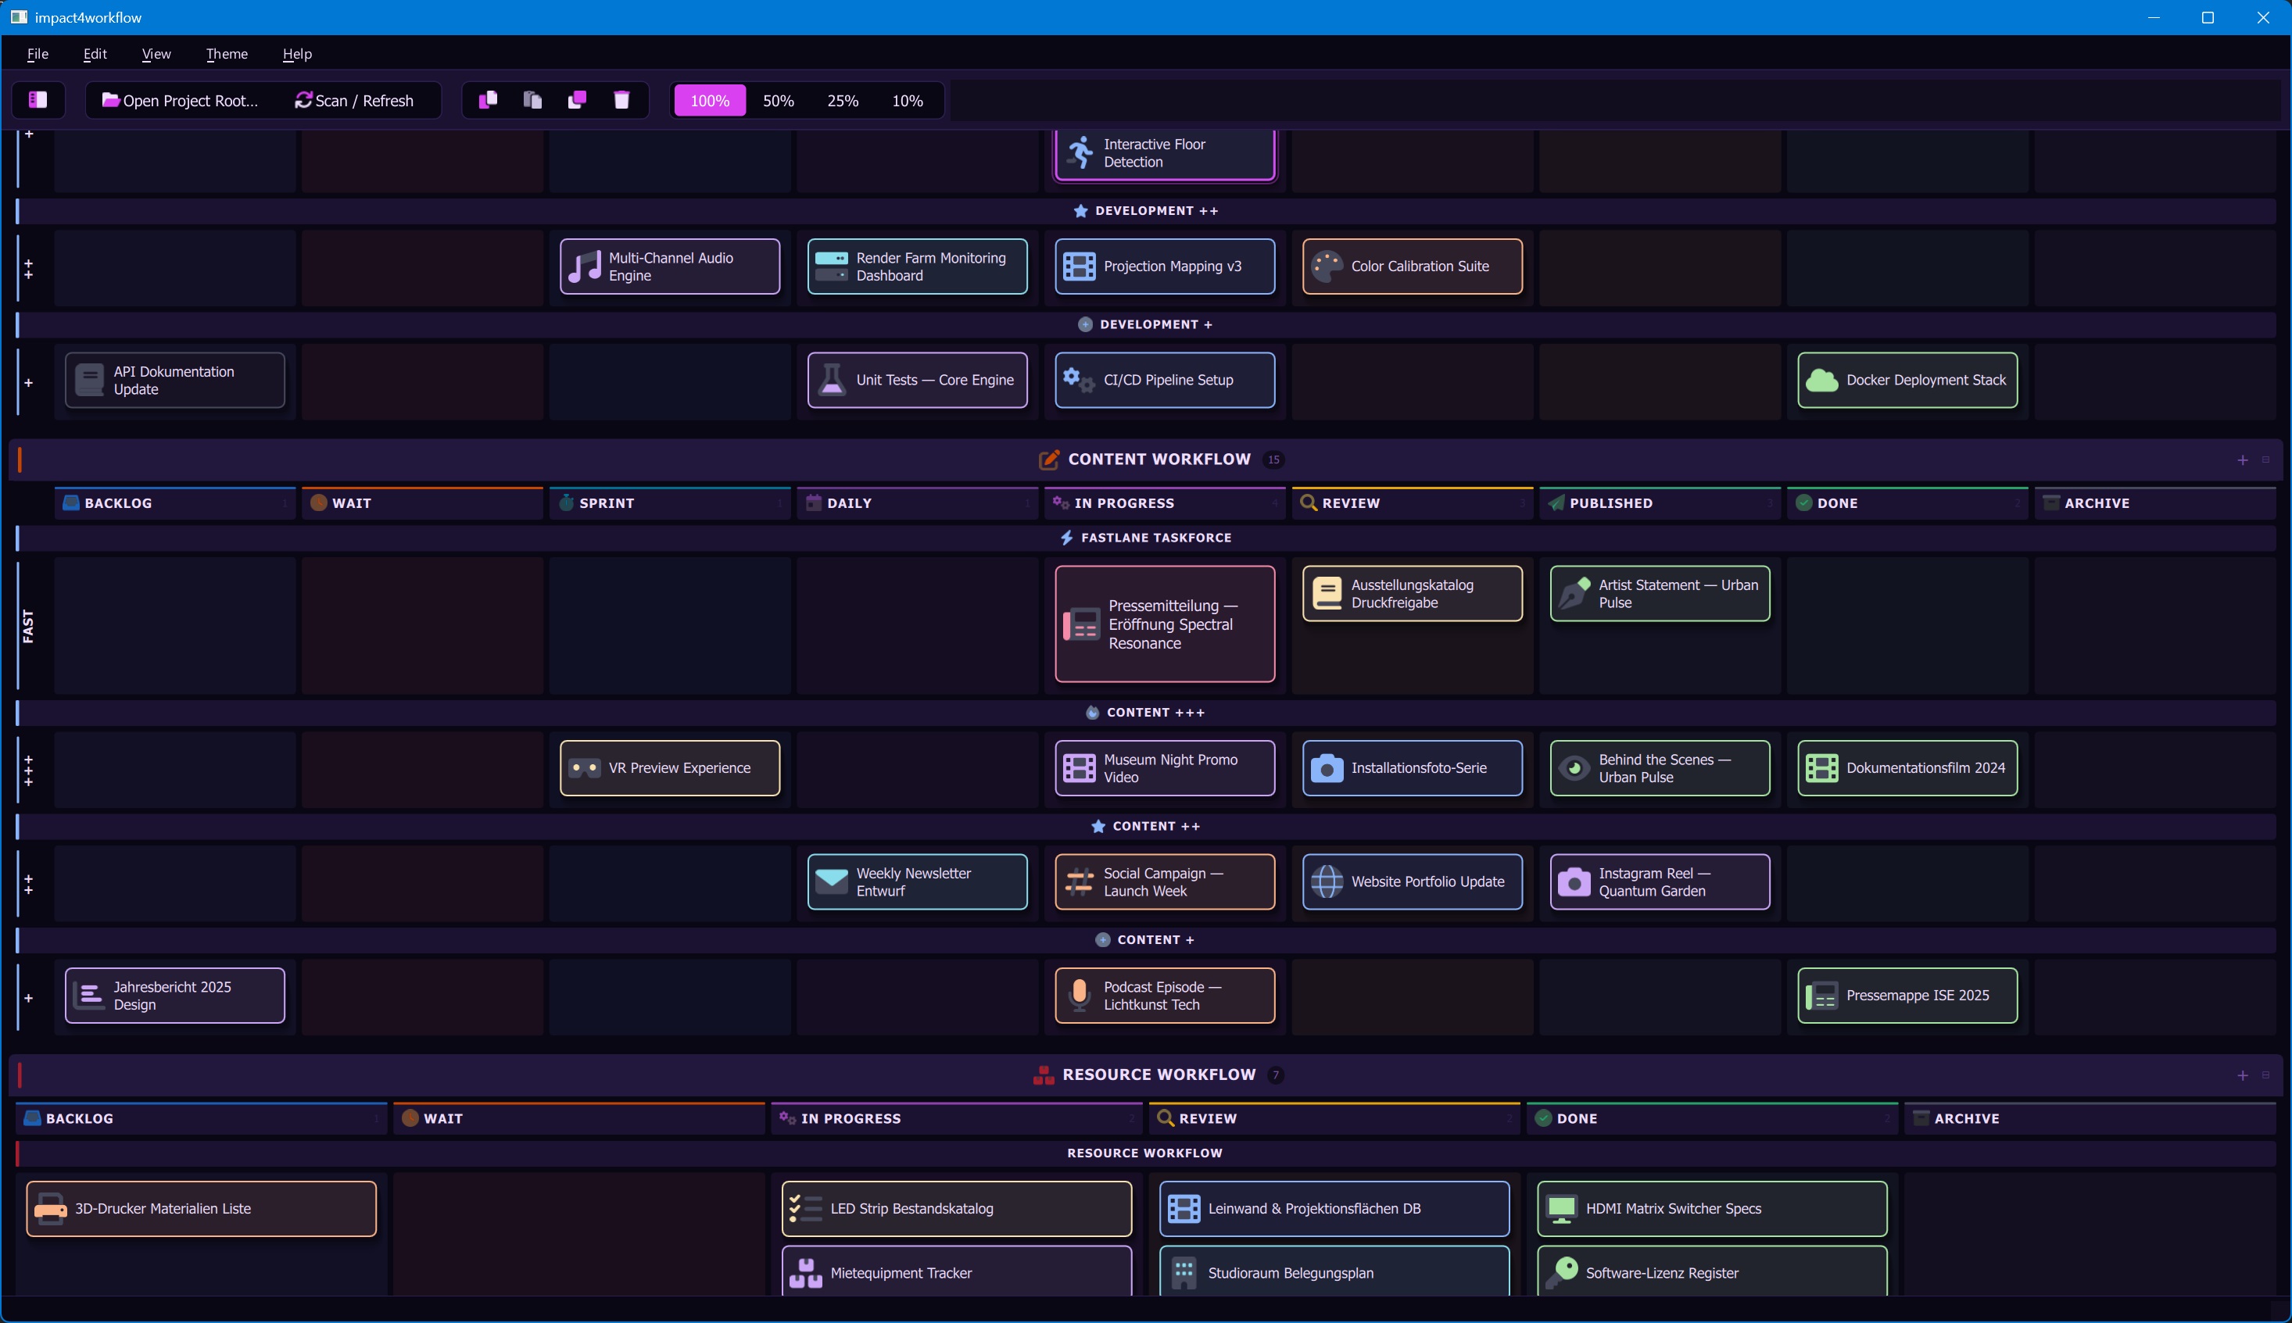
Task: Collapse the FAST lane side handle
Action: click(x=28, y=626)
